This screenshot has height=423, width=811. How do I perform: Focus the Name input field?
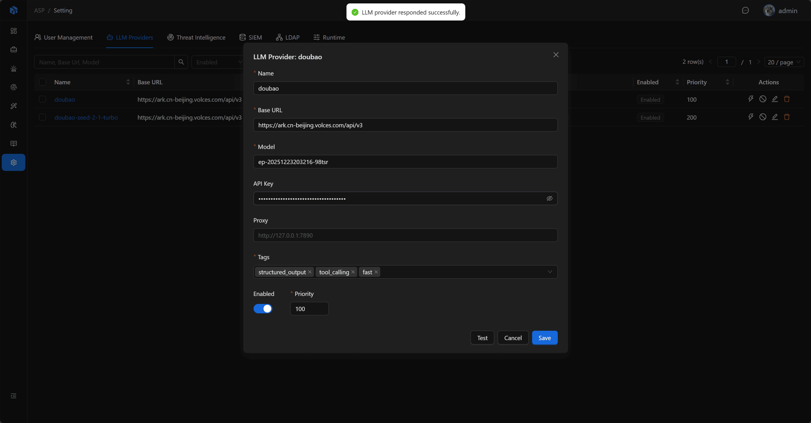[405, 88]
